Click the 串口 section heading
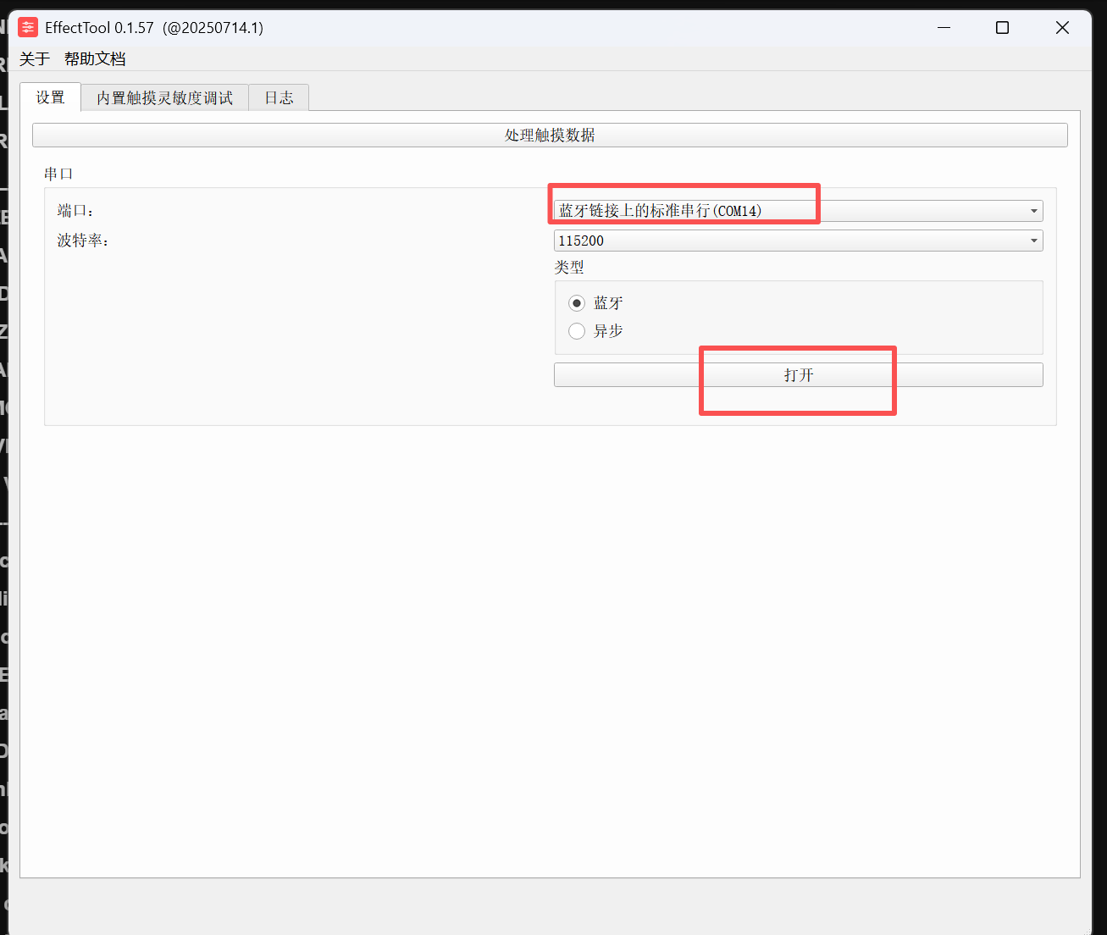The width and height of the screenshot is (1107, 935). pyautogui.click(x=58, y=174)
